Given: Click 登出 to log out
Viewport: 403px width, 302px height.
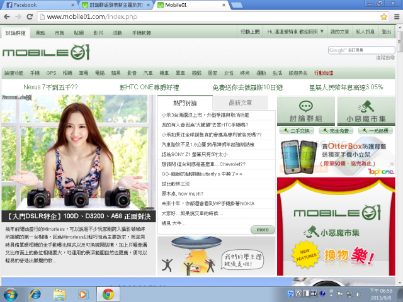Looking at the screenshot, I should pos(386,32).
